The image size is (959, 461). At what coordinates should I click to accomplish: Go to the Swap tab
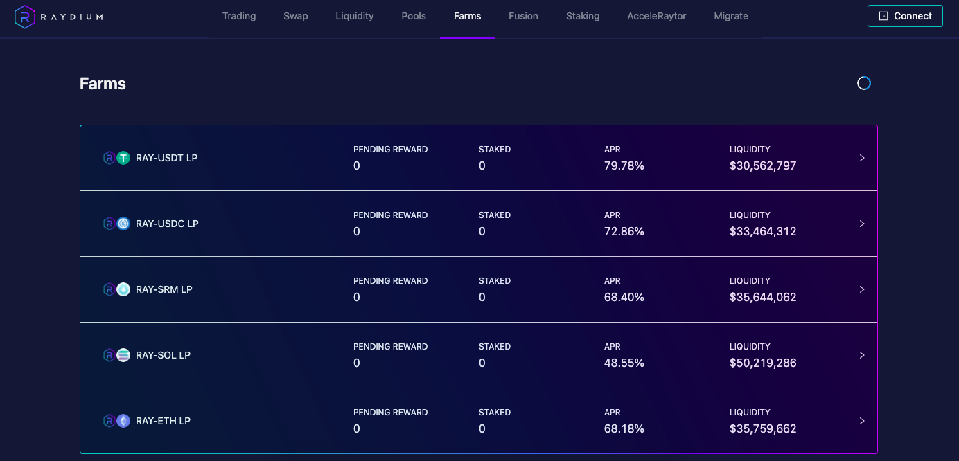pos(296,16)
